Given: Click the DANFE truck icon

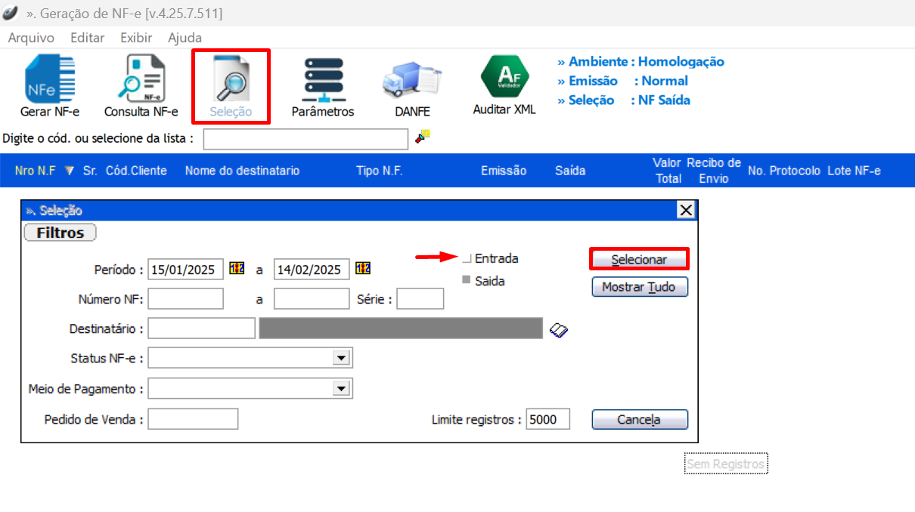Looking at the screenshot, I should point(411,80).
